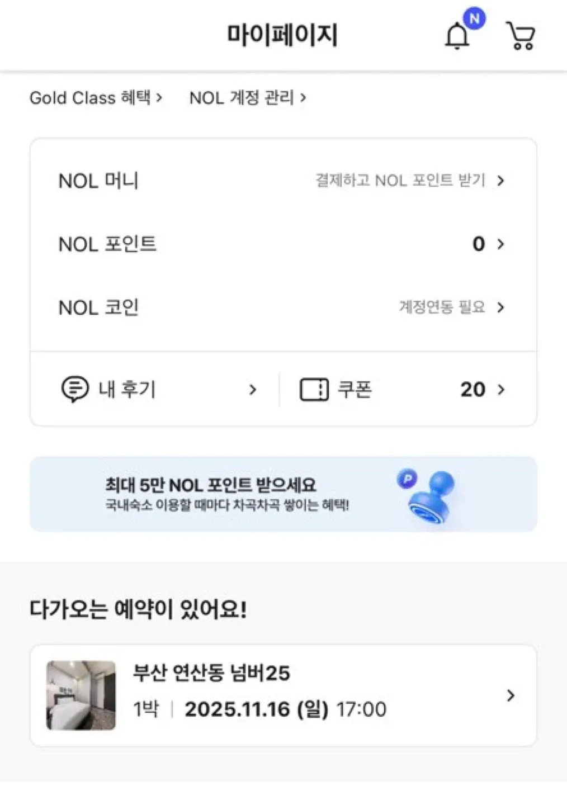The width and height of the screenshot is (567, 805).
Task: Open the 최대 5만 NOL 포인트 banner
Action: point(224,494)
